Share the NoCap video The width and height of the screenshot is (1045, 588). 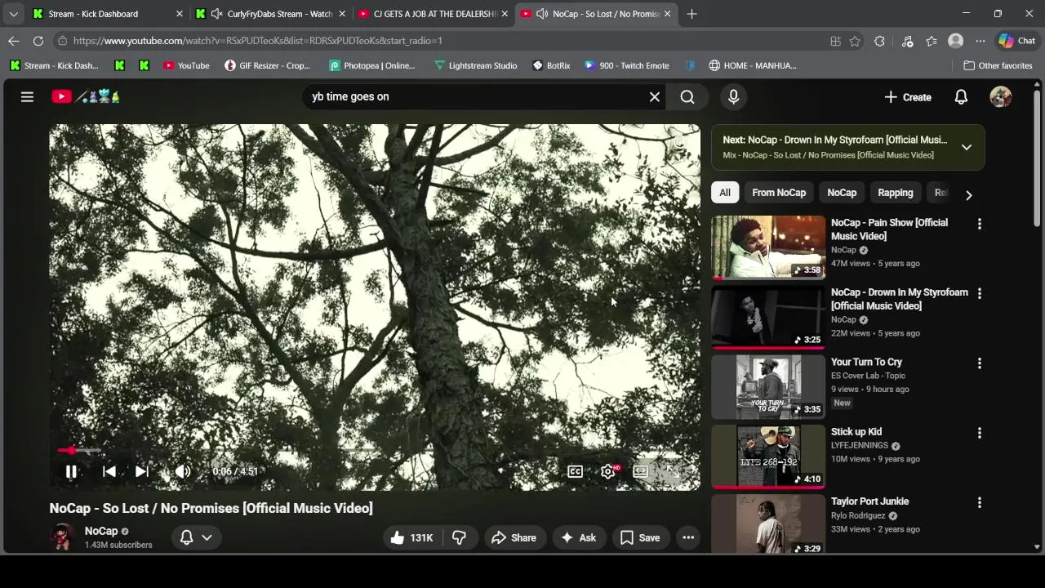[514, 537]
